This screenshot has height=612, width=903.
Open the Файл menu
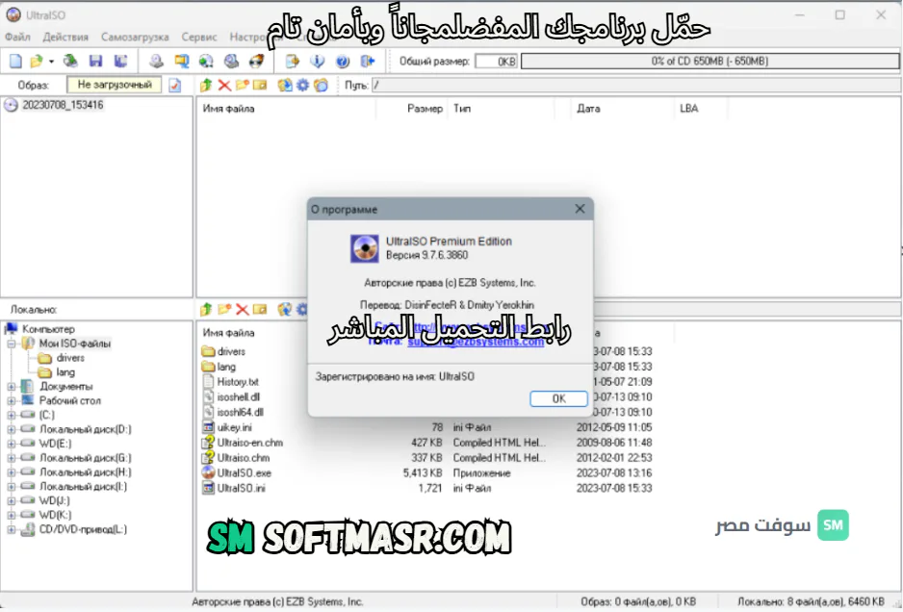click(18, 37)
